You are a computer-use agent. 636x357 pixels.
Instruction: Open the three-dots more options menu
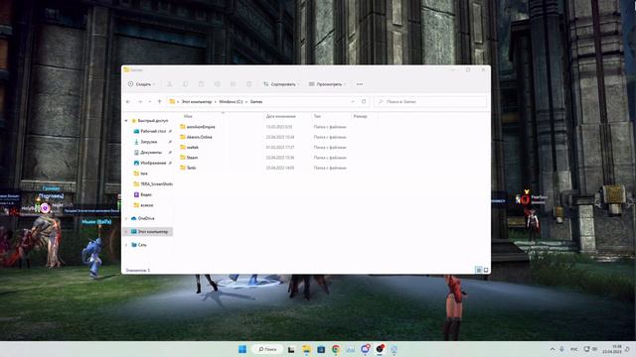click(x=360, y=84)
